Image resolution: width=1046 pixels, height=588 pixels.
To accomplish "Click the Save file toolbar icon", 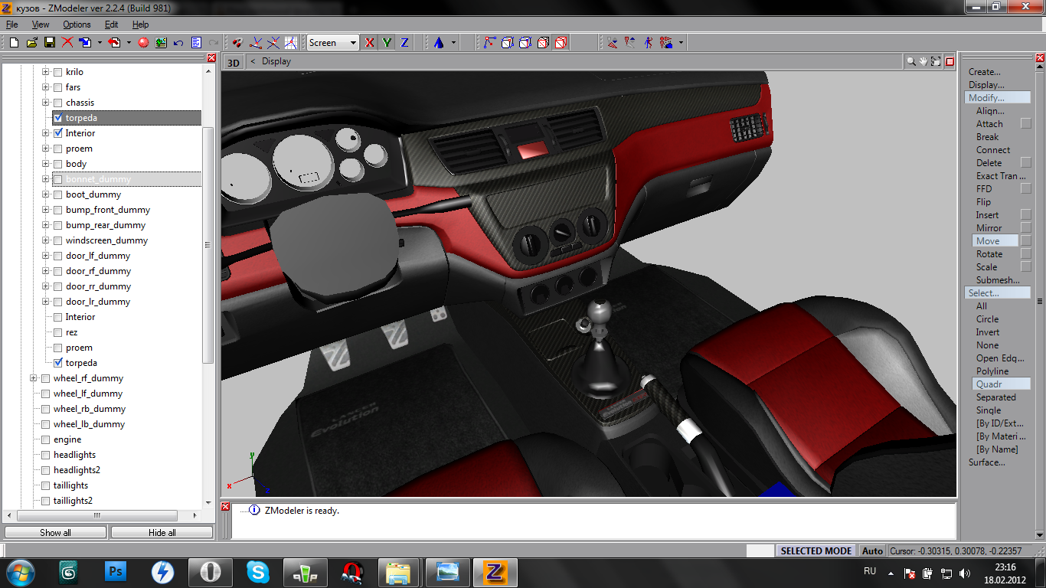I will (50, 43).
